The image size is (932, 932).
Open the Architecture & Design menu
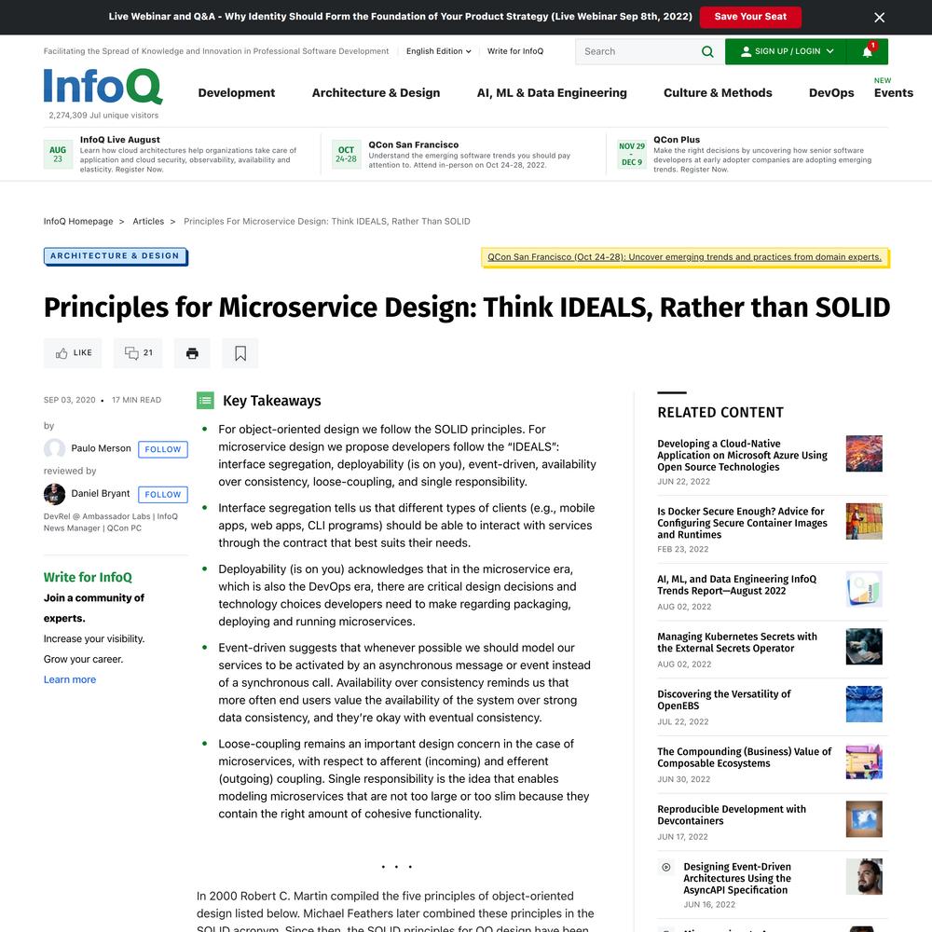tap(376, 92)
